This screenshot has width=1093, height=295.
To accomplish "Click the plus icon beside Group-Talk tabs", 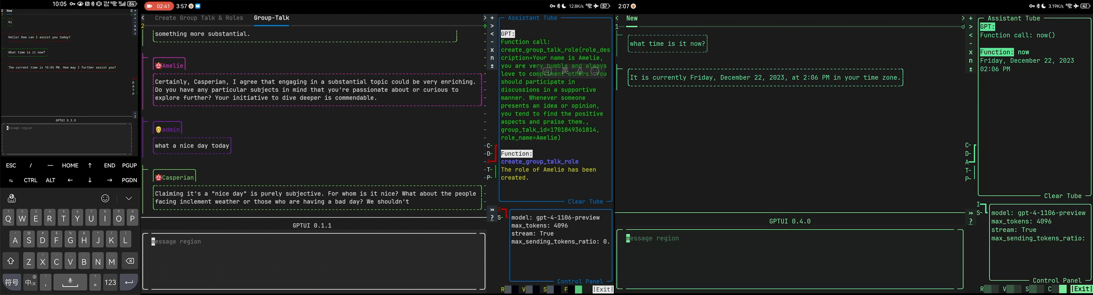I will click(492, 18).
